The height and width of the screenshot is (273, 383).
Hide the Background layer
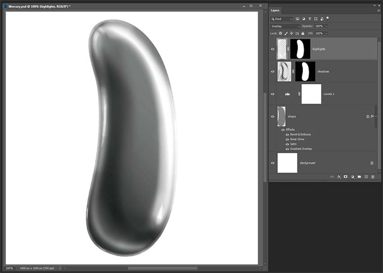coord(273,163)
